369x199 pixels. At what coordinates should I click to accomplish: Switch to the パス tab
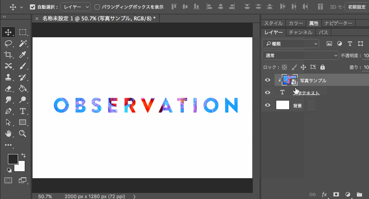pyautogui.click(x=323, y=32)
